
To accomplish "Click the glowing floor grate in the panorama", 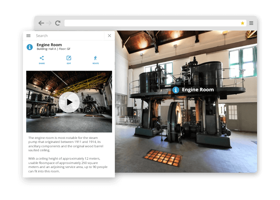I will pos(163,157).
